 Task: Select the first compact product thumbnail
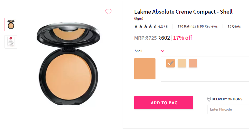pyautogui.click(x=11, y=25)
